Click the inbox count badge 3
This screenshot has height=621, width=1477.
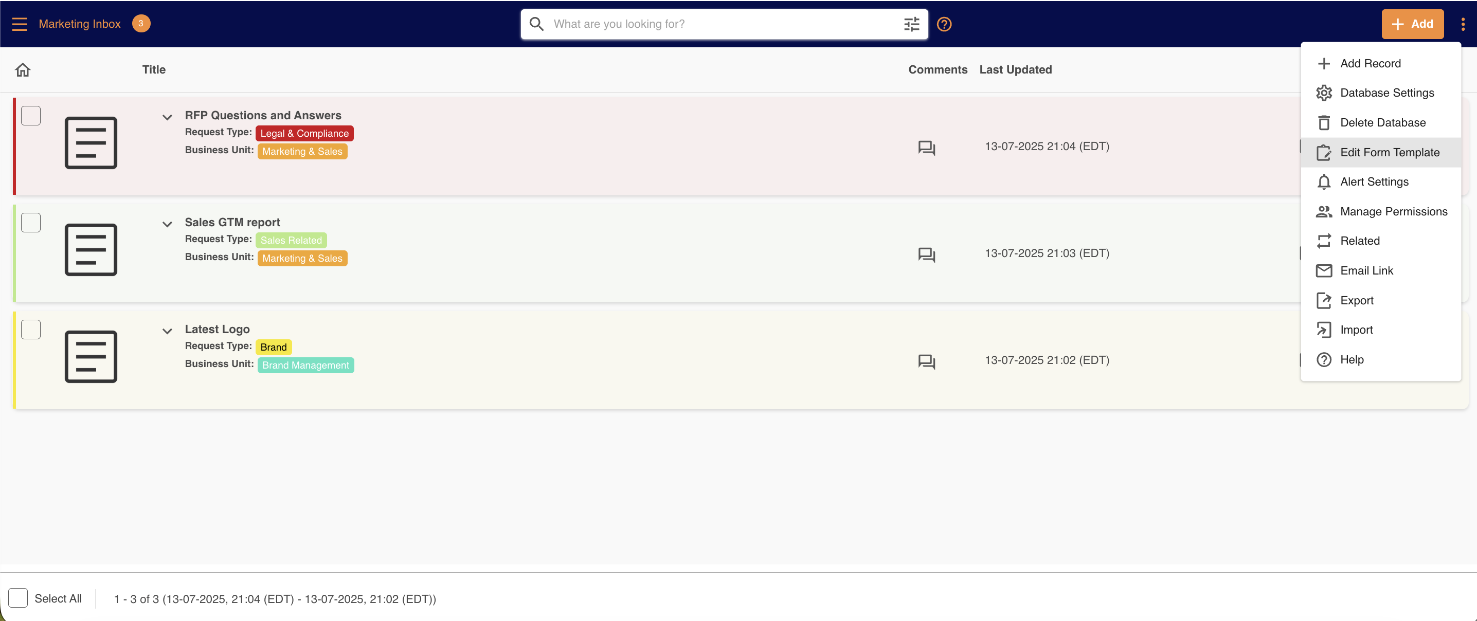click(x=141, y=24)
